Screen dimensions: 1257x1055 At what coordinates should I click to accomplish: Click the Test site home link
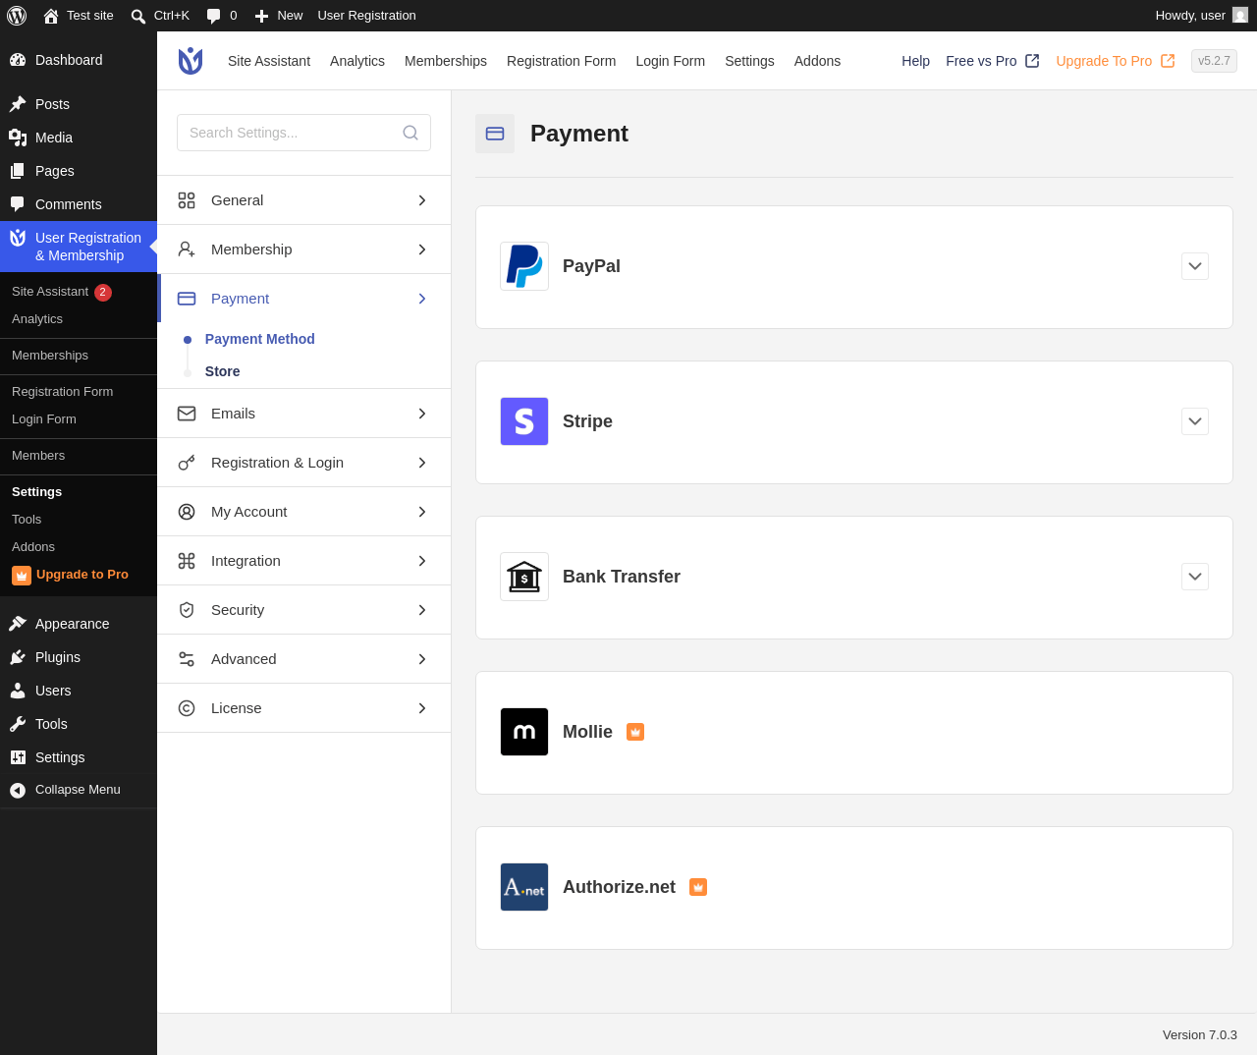(79, 16)
